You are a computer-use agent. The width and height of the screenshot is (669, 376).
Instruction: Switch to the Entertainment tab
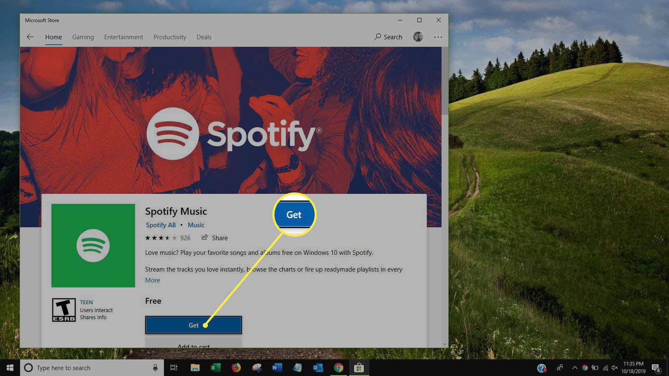pos(123,37)
